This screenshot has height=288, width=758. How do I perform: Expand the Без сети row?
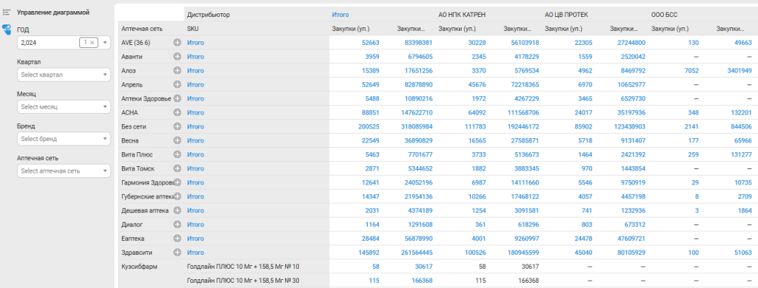click(x=178, y=126)
